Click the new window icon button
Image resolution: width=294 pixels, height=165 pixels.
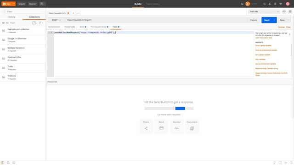click(43, 4)
